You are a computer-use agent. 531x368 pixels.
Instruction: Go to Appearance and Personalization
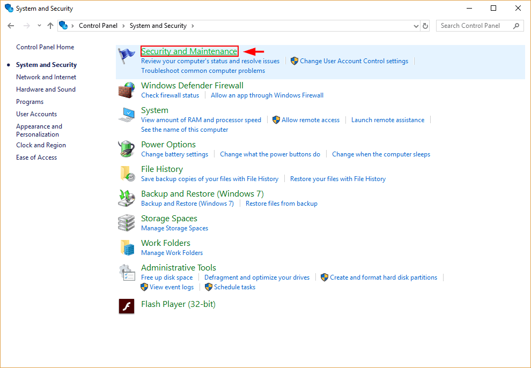[x=39, y=130]
